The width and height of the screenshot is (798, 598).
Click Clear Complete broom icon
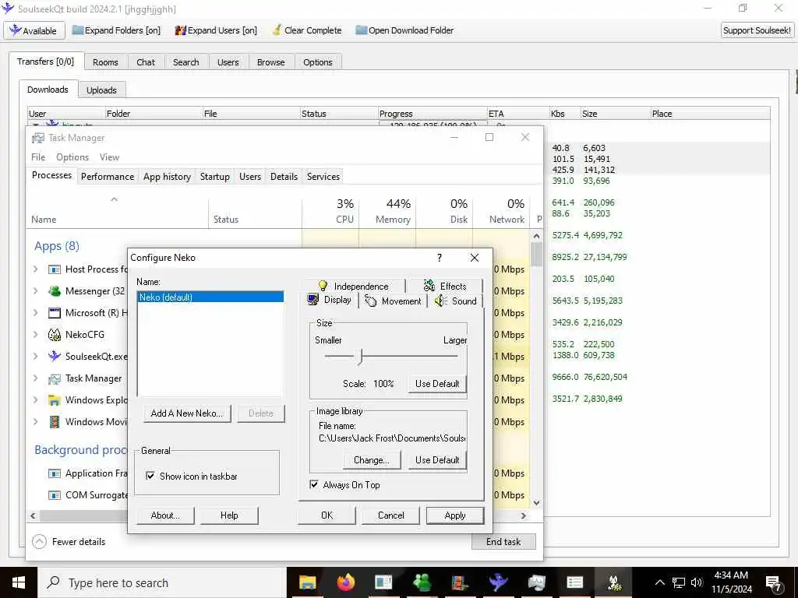point(277,30)
